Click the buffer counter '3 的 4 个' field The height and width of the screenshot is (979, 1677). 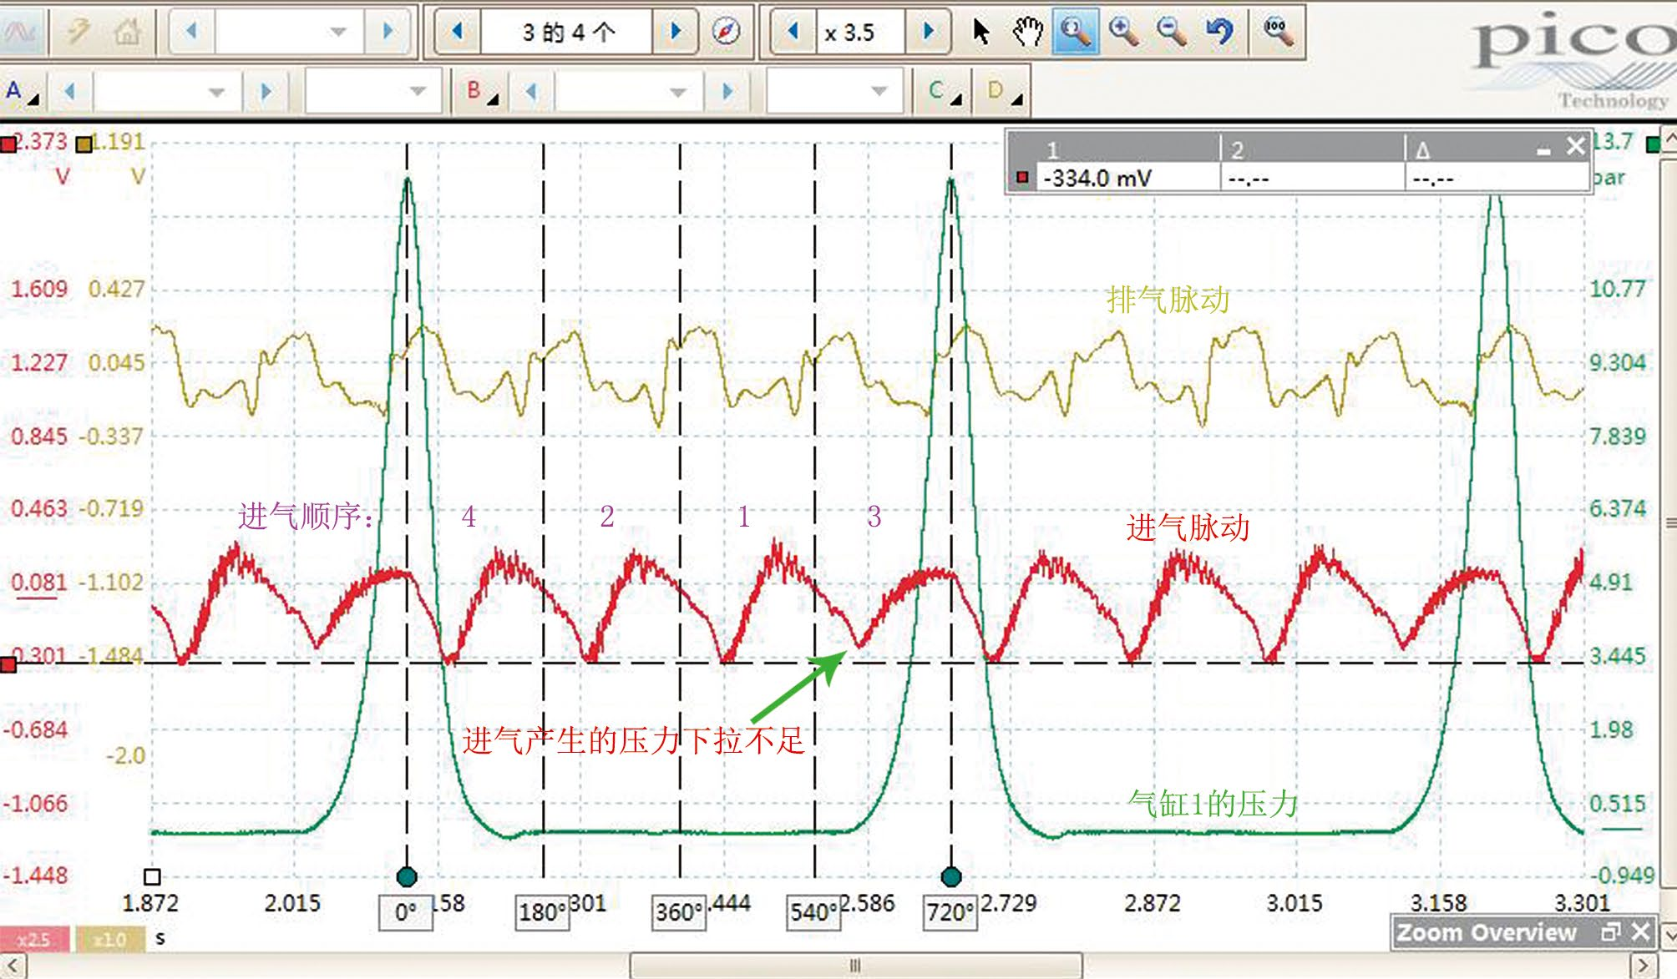568,32
